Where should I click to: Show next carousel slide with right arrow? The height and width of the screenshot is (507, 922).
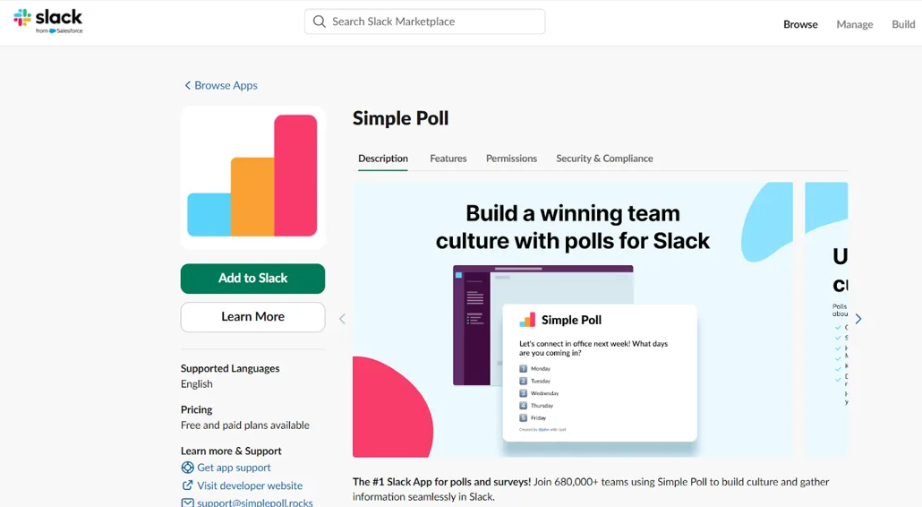858,319
